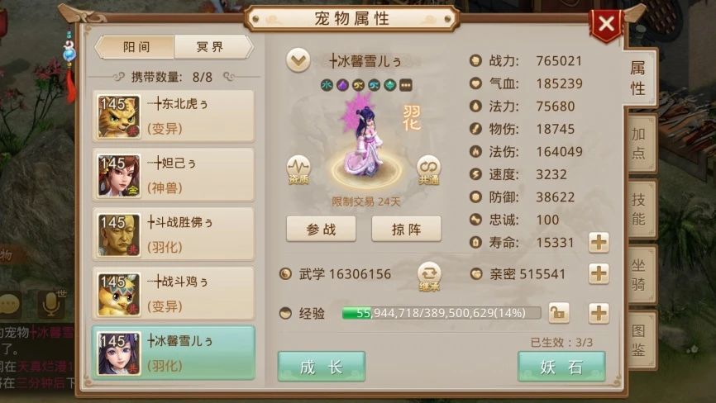716x403 pixels.
Task: Open the 加点 side tab
Action: (640, 143)
